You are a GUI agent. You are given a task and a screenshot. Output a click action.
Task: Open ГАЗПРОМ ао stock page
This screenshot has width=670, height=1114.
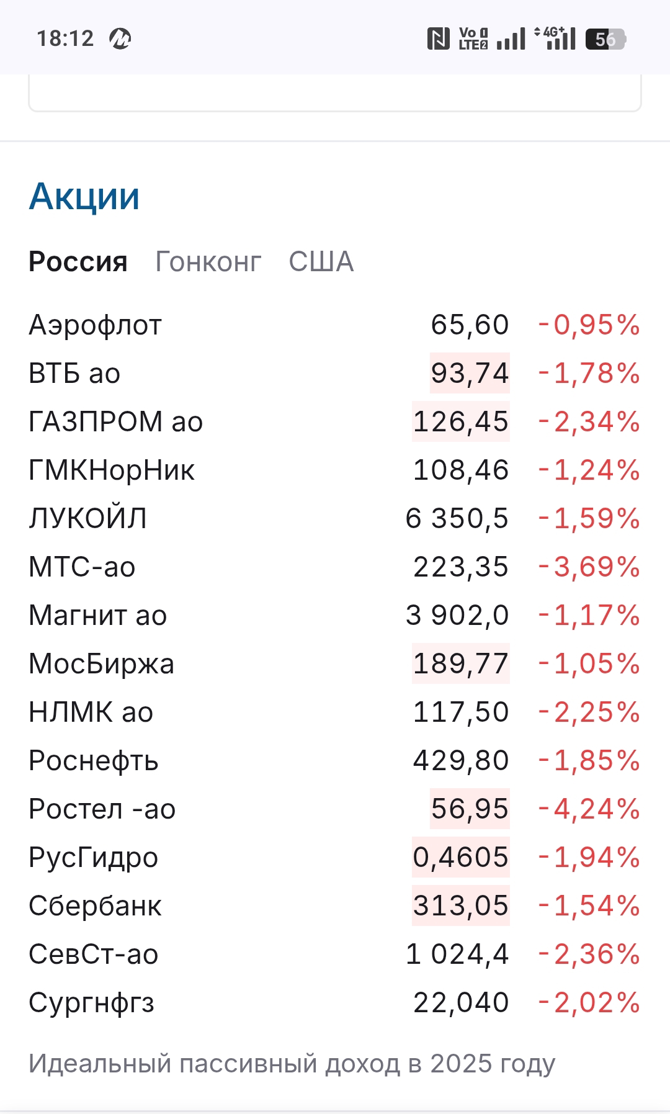pos(116,422)
